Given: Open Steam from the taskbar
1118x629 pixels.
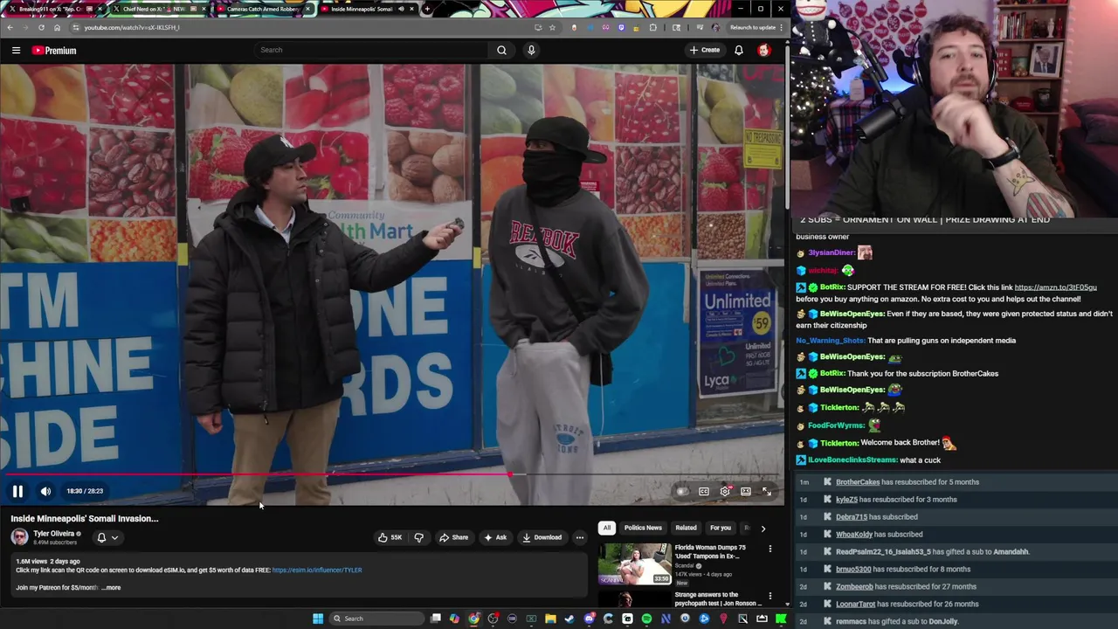Looking at the screenshot, I should click(569, 619).
